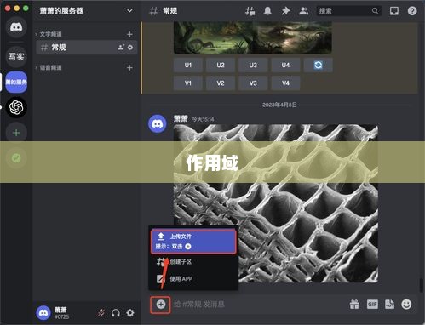
Task: Click the V3 variation button
Action: tap(253, 83)
